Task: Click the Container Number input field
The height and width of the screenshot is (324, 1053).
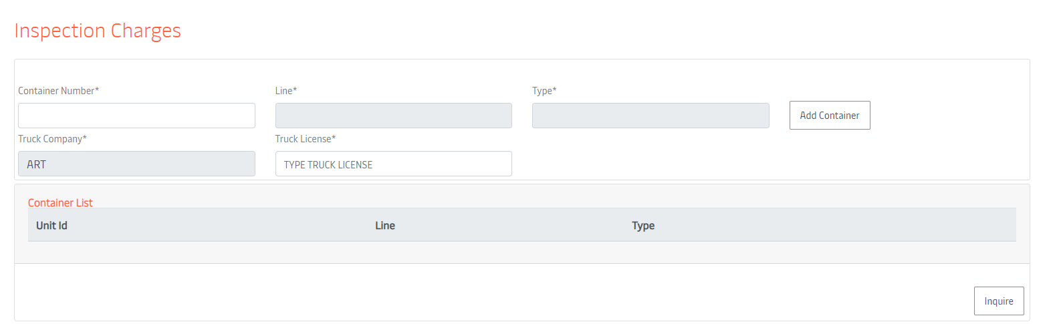Action: tap(136, 116)
